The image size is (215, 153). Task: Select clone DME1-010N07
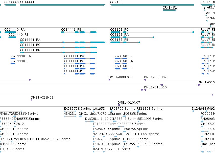[x=129, y=103]
